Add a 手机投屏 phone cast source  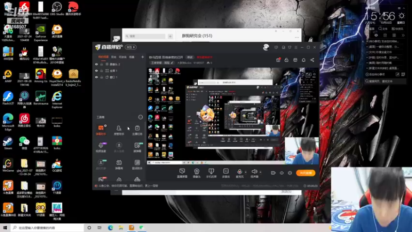click(x=211, y=173)
